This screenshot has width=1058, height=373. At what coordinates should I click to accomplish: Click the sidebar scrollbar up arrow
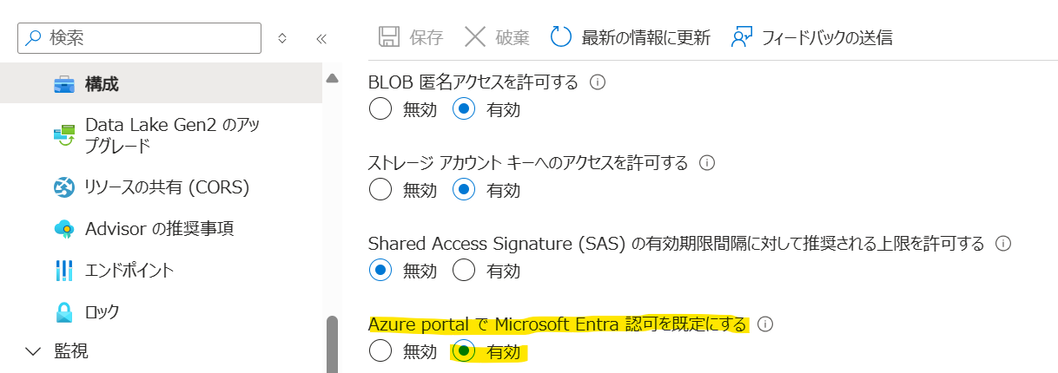coord(331,78)
